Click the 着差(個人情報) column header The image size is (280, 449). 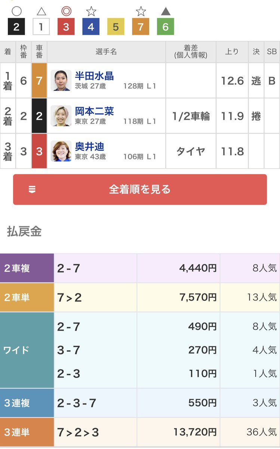(191, 52)
